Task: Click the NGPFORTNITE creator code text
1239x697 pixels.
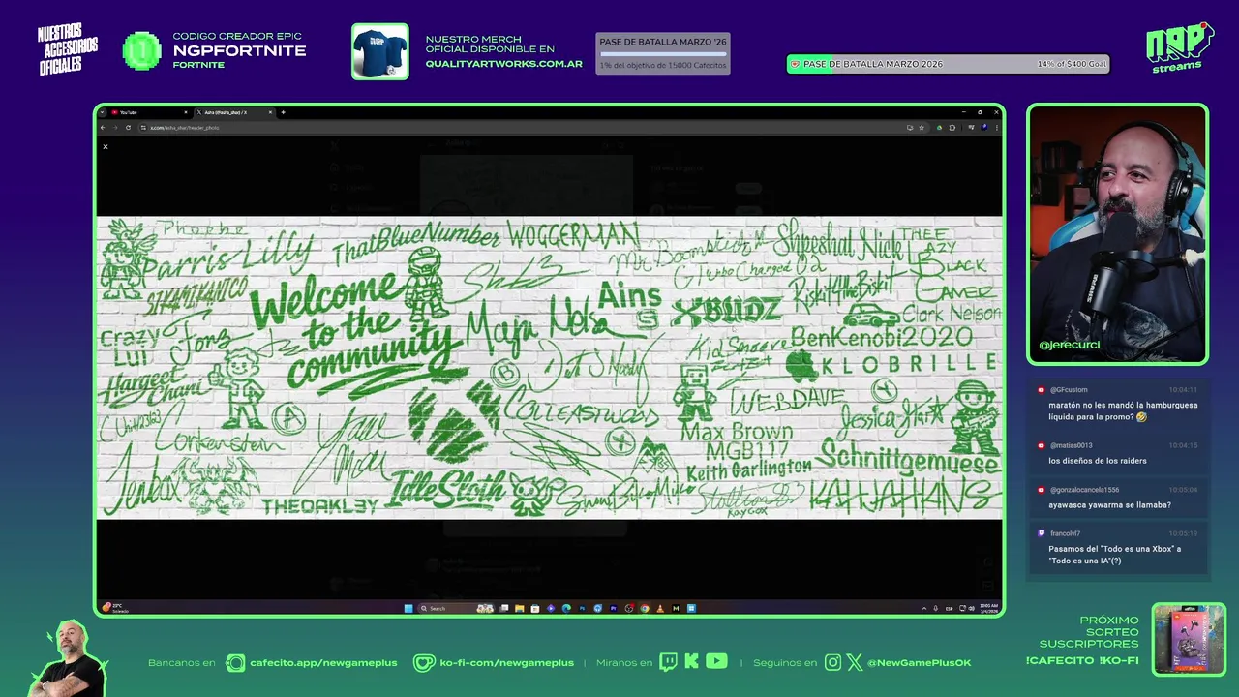Action: [x=239, y=50]
